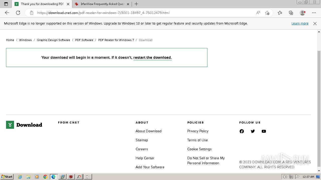Screen dimensions: 321x180
Task: Click the taskbar clock showing 12:37 AM
Action: 308,177
